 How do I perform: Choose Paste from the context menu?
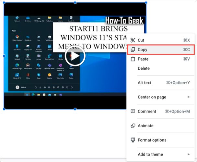click(161, 59)
